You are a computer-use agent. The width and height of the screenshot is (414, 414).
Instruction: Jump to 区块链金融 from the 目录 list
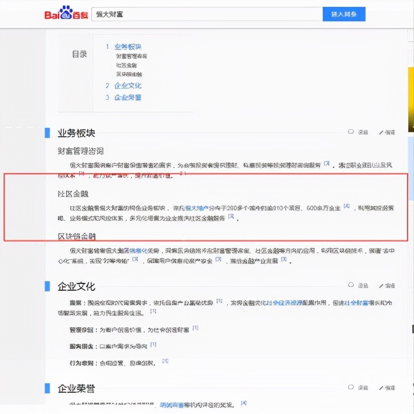129,74
